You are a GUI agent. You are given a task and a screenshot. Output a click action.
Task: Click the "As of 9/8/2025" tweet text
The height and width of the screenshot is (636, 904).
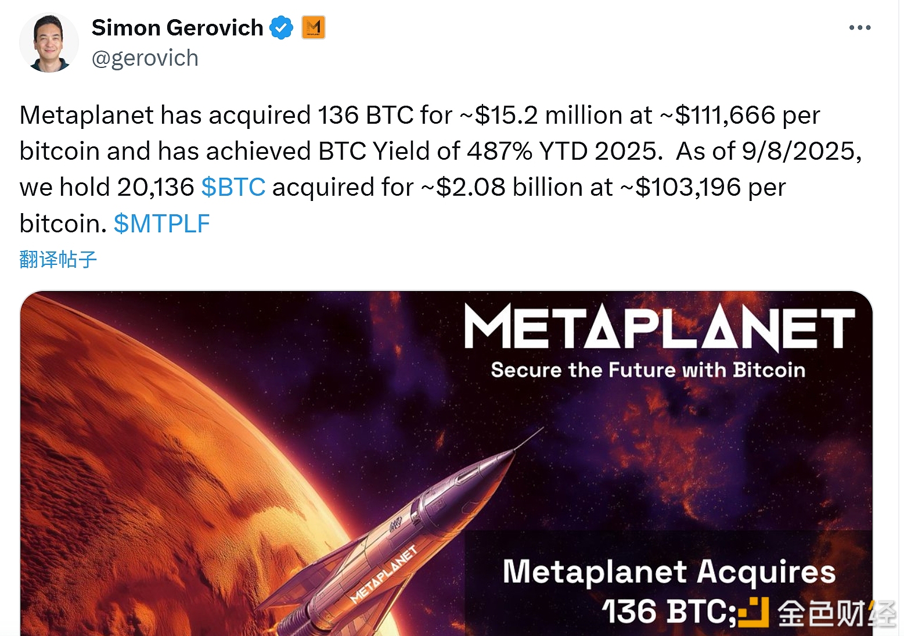pos(769,152)
